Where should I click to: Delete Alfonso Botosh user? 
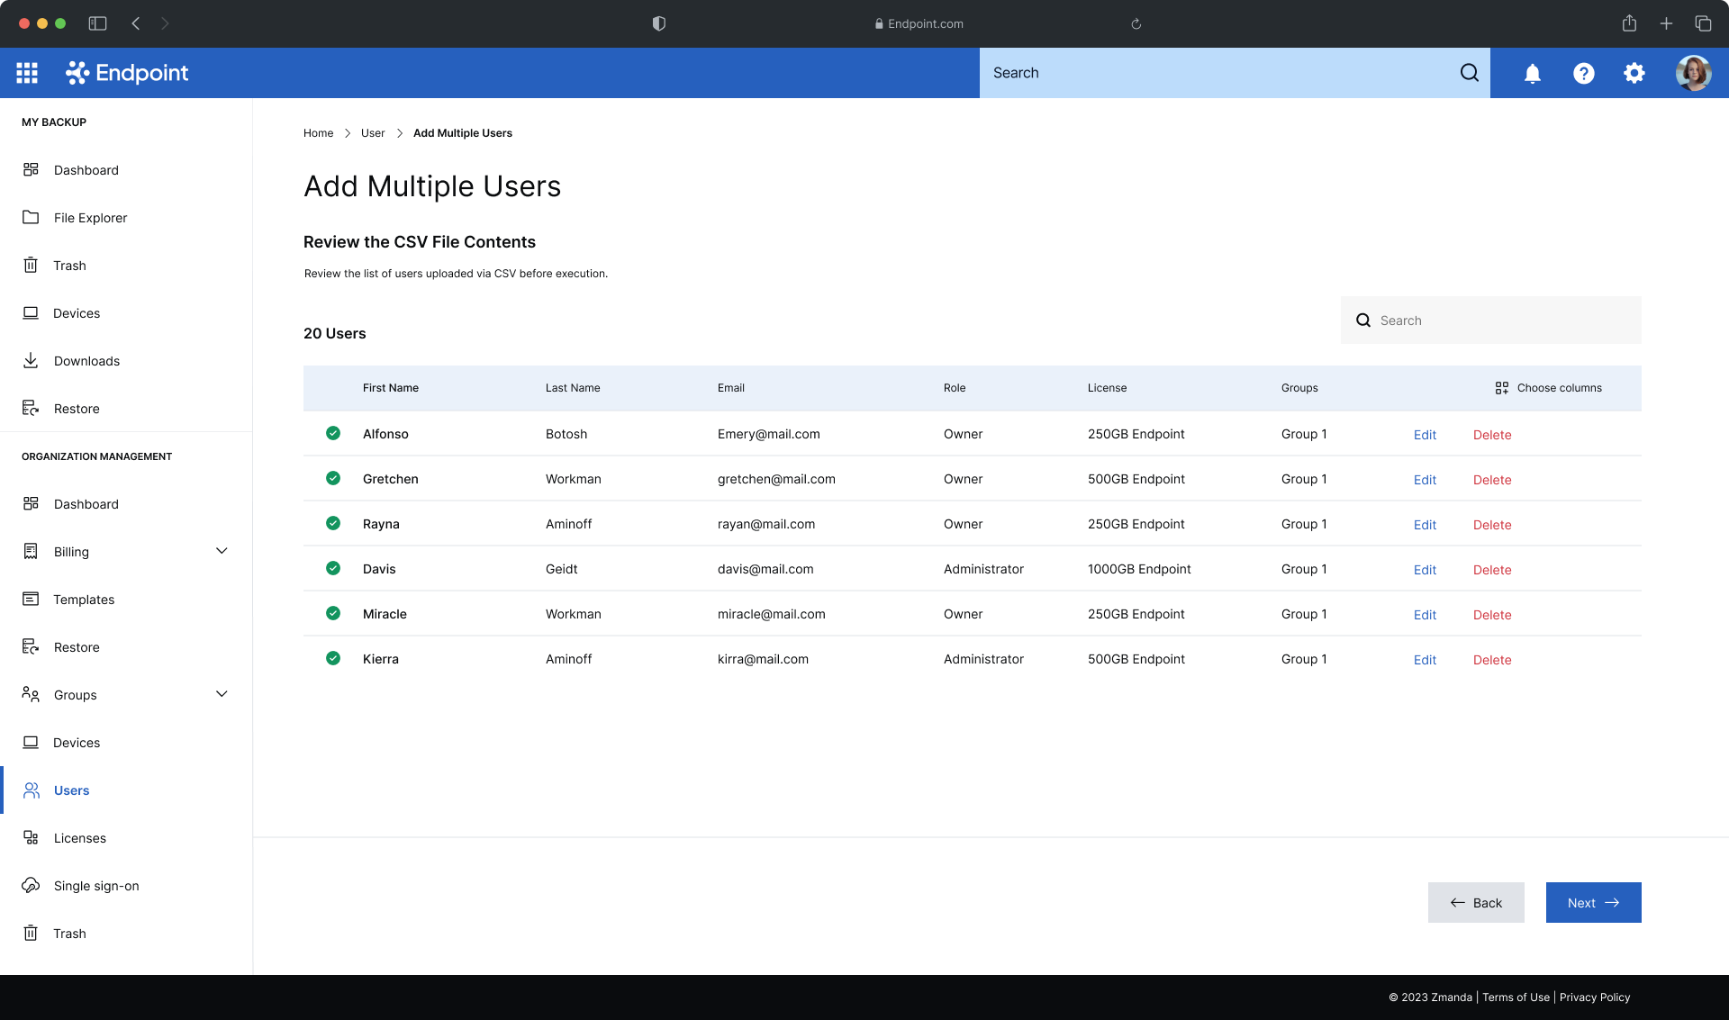click(x=1492, y=435)
